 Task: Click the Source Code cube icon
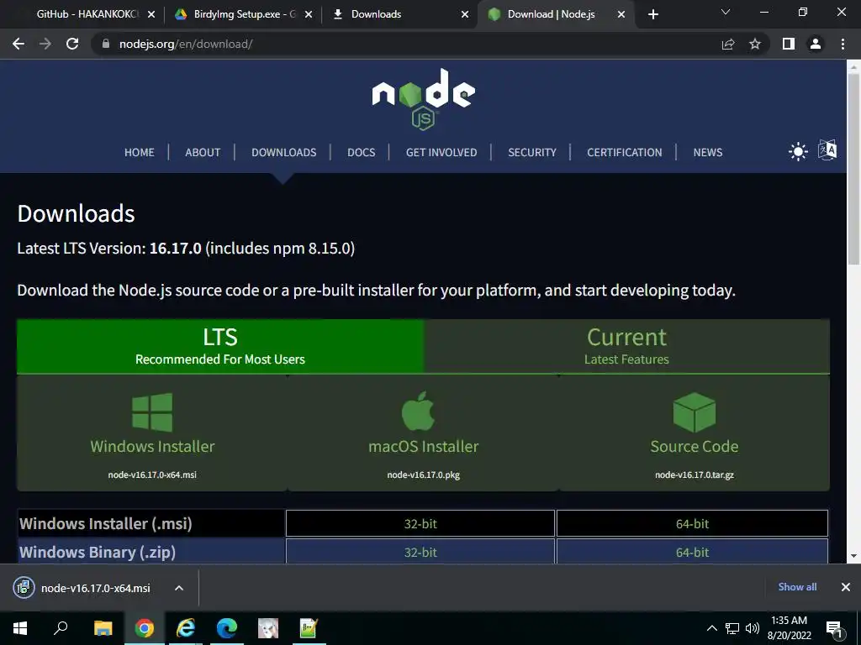694,412
